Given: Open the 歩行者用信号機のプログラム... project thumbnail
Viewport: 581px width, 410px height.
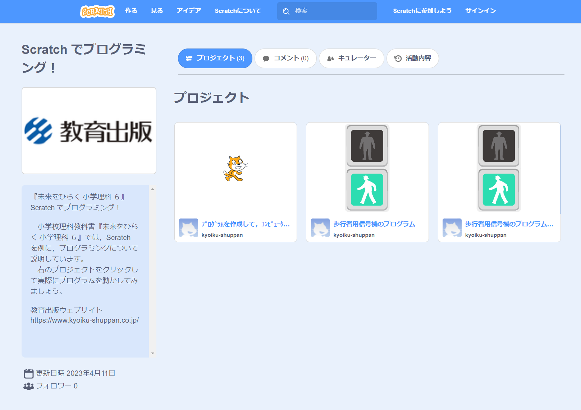Looking at the screenshot, I should [x=499, y=168].
